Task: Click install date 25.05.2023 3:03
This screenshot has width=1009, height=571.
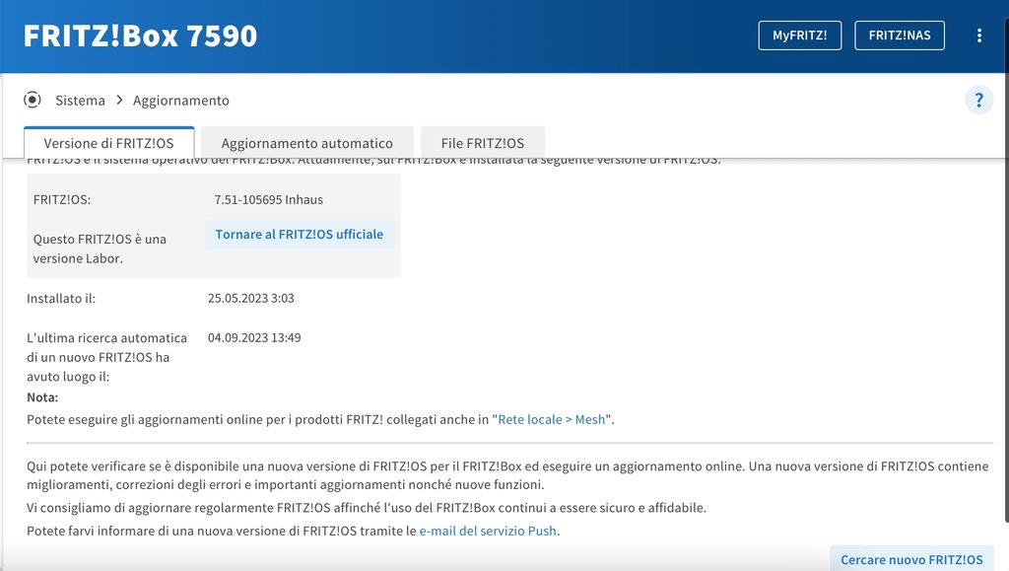Action: point(251,298)
